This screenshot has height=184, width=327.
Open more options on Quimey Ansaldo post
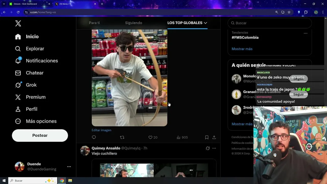click(x=214, y=148)
